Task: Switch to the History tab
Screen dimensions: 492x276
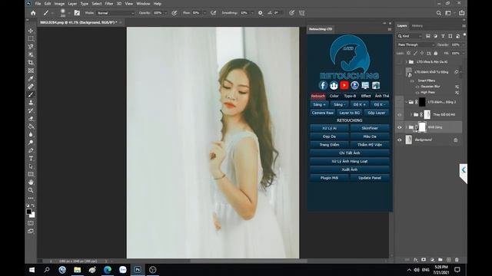Action: pyautogui.click(x=417, y=25)
